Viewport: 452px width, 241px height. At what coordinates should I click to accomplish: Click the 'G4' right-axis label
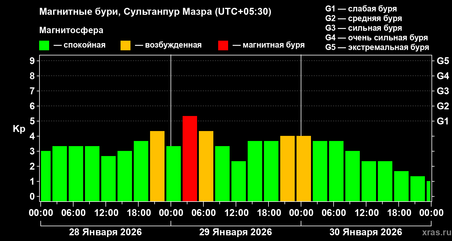[443, 76]
